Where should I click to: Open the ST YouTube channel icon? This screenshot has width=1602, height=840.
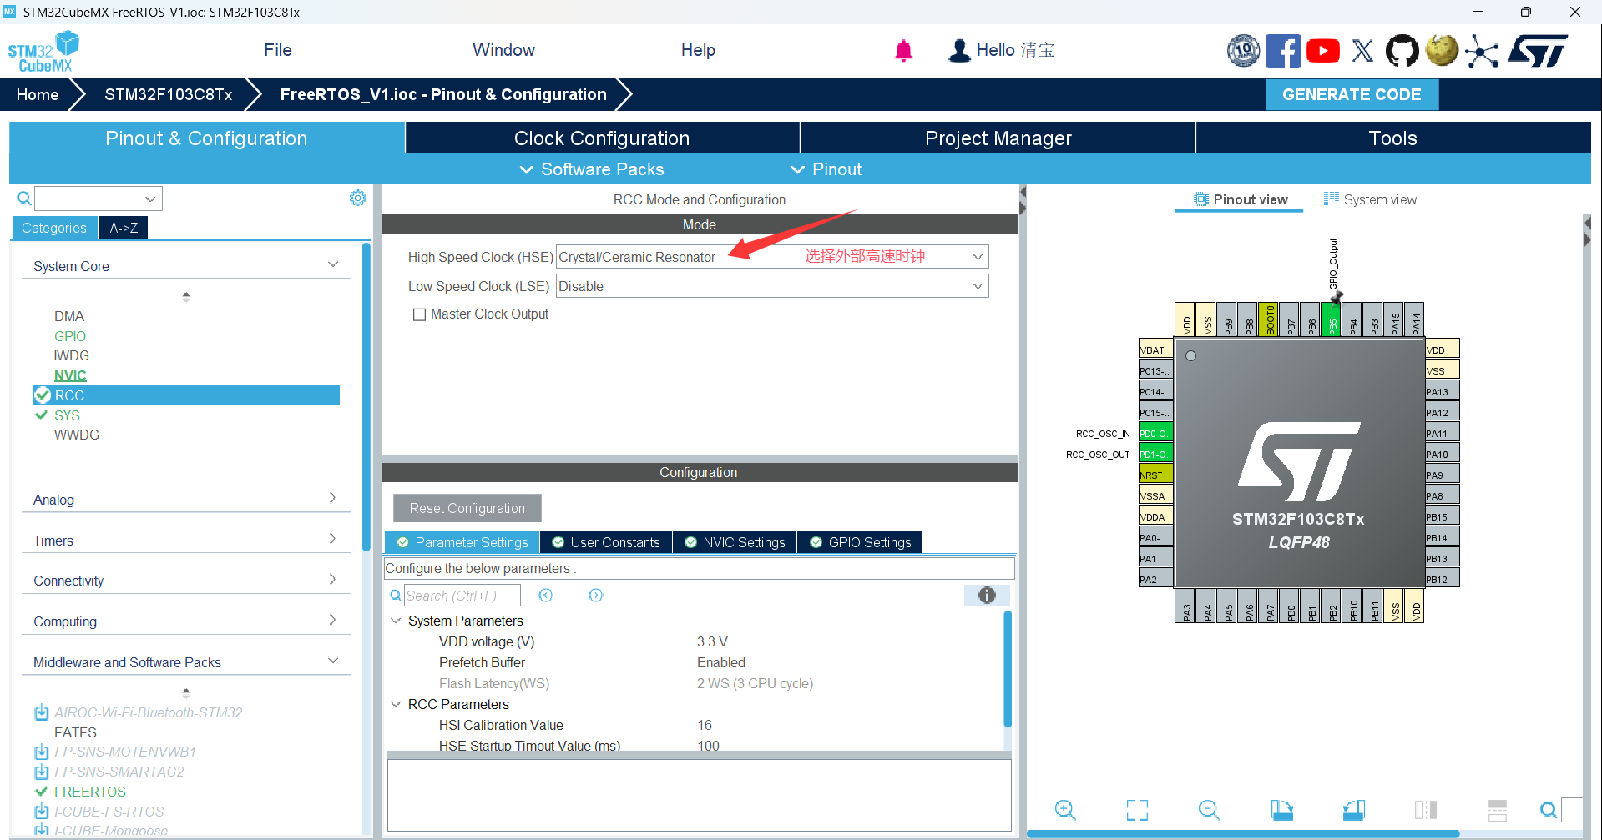coord(1322,51)
